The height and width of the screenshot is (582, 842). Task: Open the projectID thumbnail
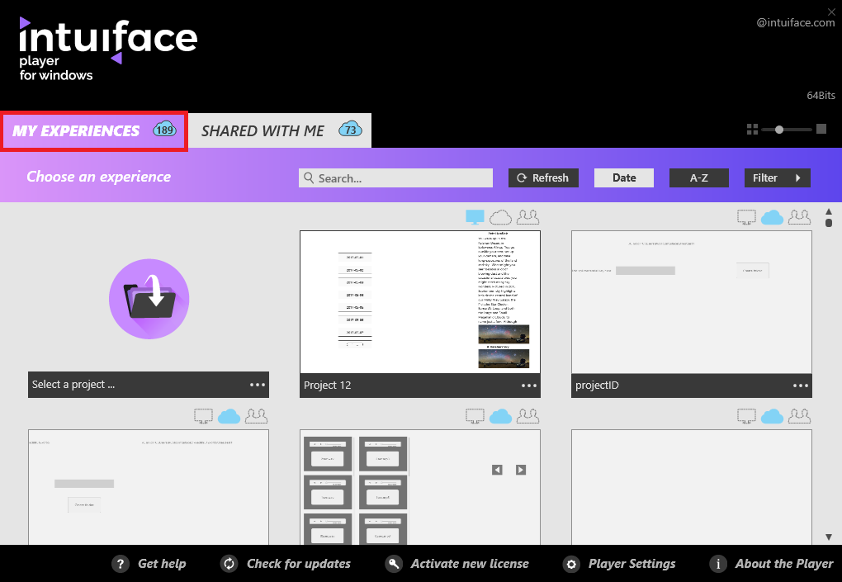692,302
